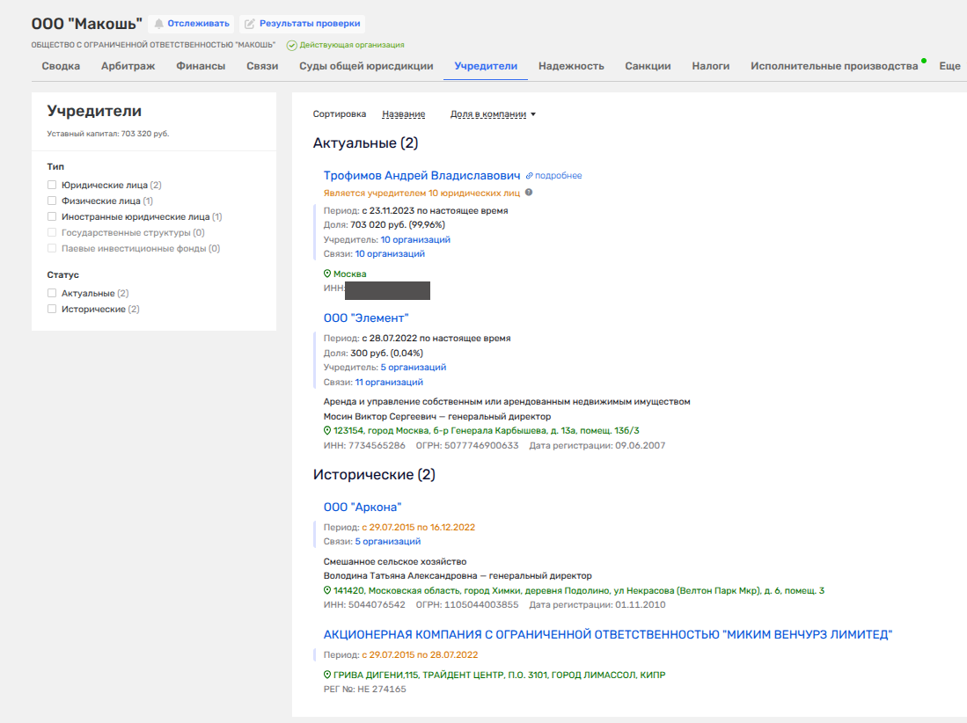
Task: Check the Исторические status checkbox
Action: click(x=52, y=309)
